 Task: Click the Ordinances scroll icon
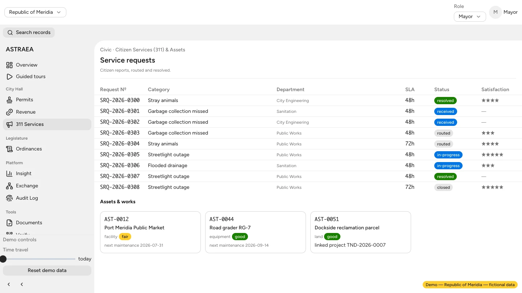9,149
